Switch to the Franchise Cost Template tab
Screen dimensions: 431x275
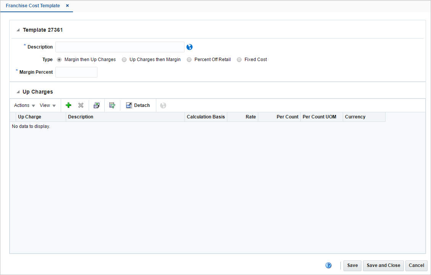tap(32, 6)
